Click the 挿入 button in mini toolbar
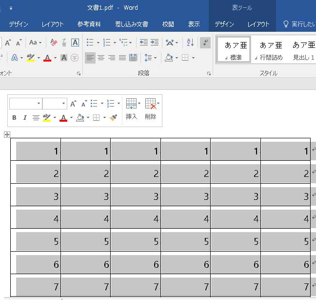The height and width of the screenshot is (302, 316). [132, 109]
